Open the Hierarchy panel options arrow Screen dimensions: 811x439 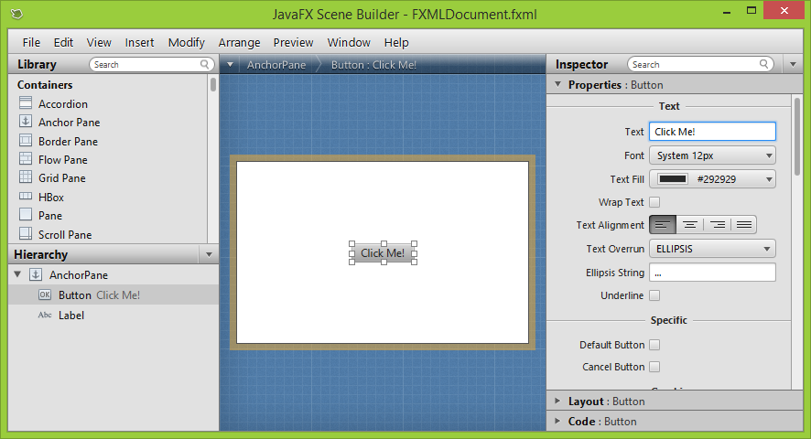click(x=209, y=254)
